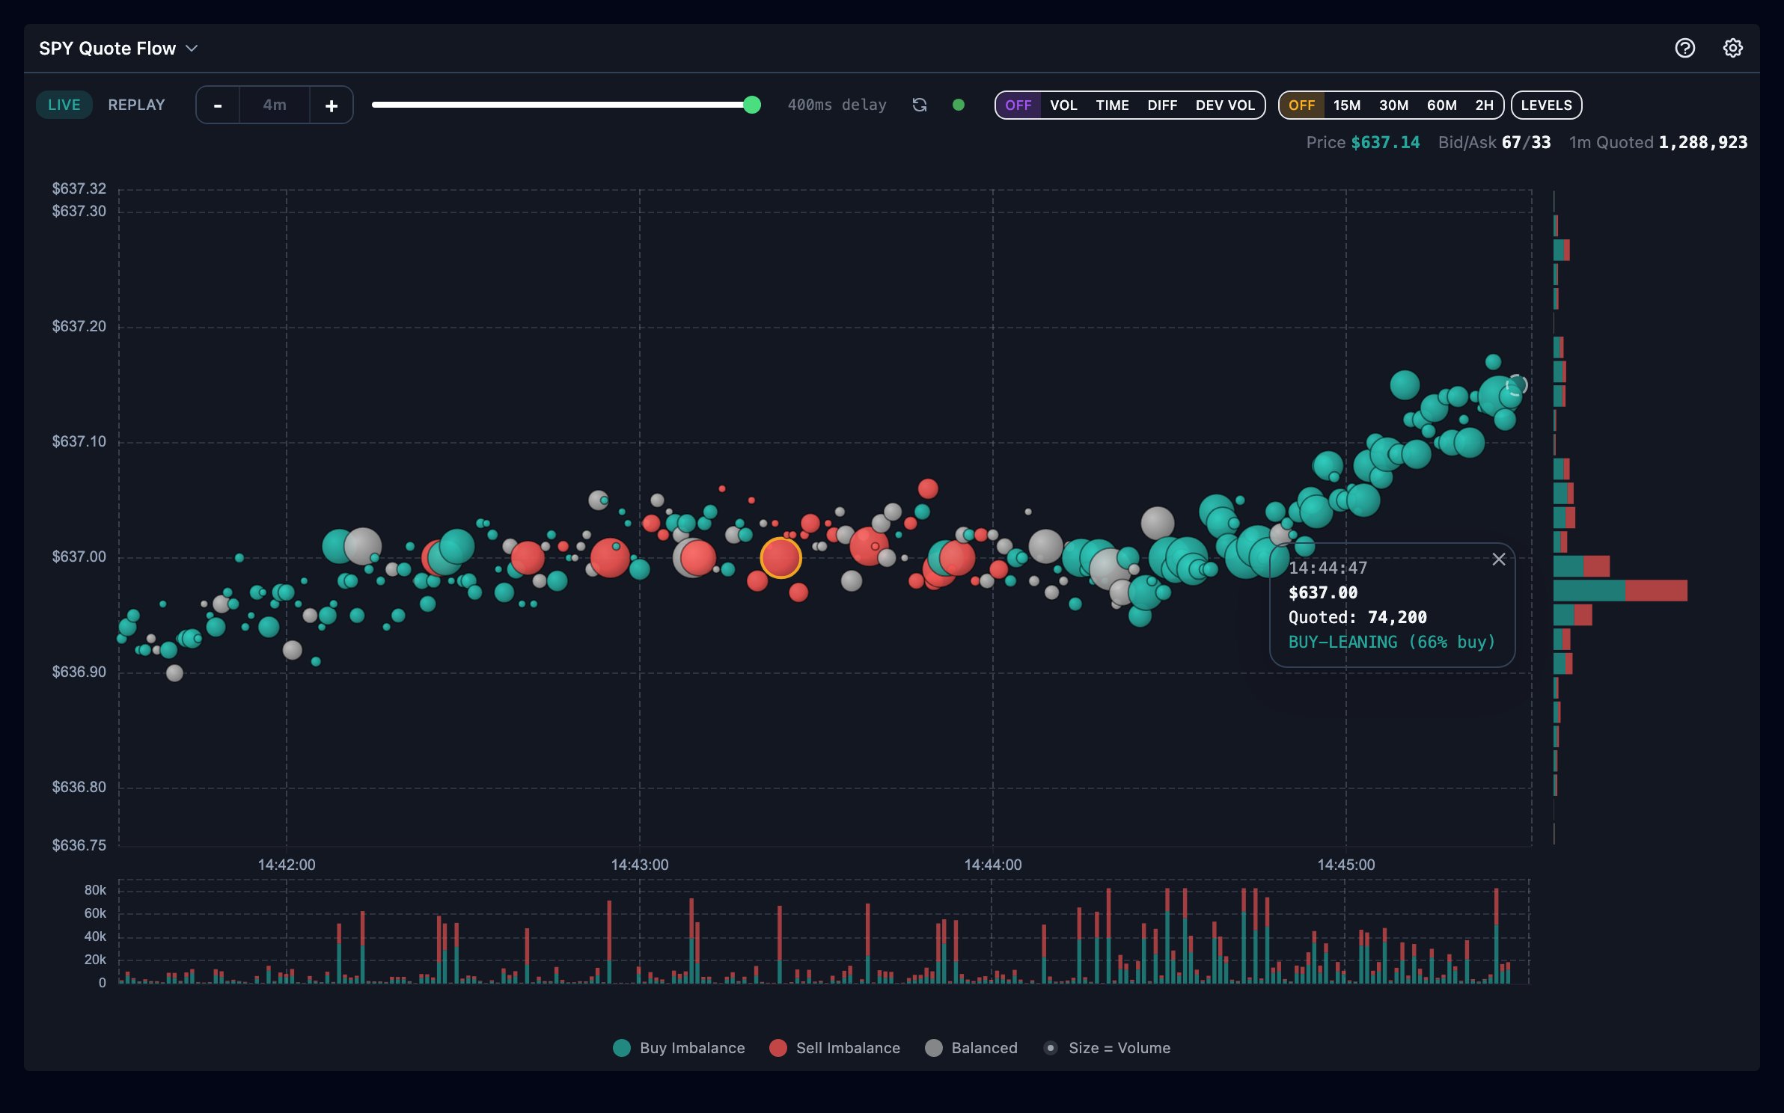This screenshot has height=1113, width=1784.
Task: Select the 30M timeframe
Action: point(1393,105)
